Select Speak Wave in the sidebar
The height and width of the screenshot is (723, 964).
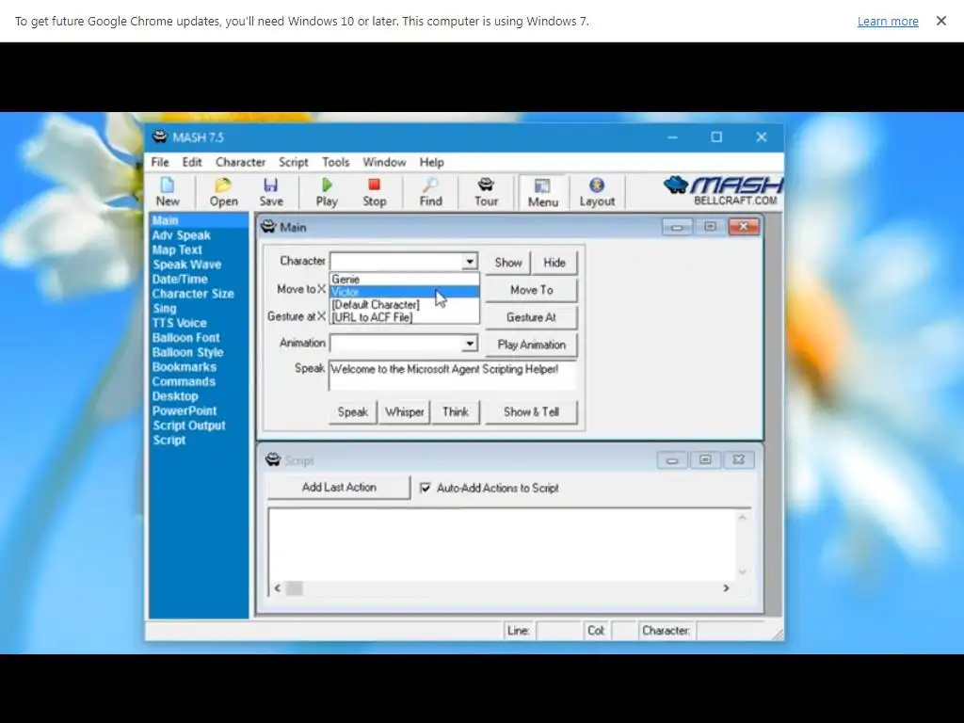click(187, 265)
